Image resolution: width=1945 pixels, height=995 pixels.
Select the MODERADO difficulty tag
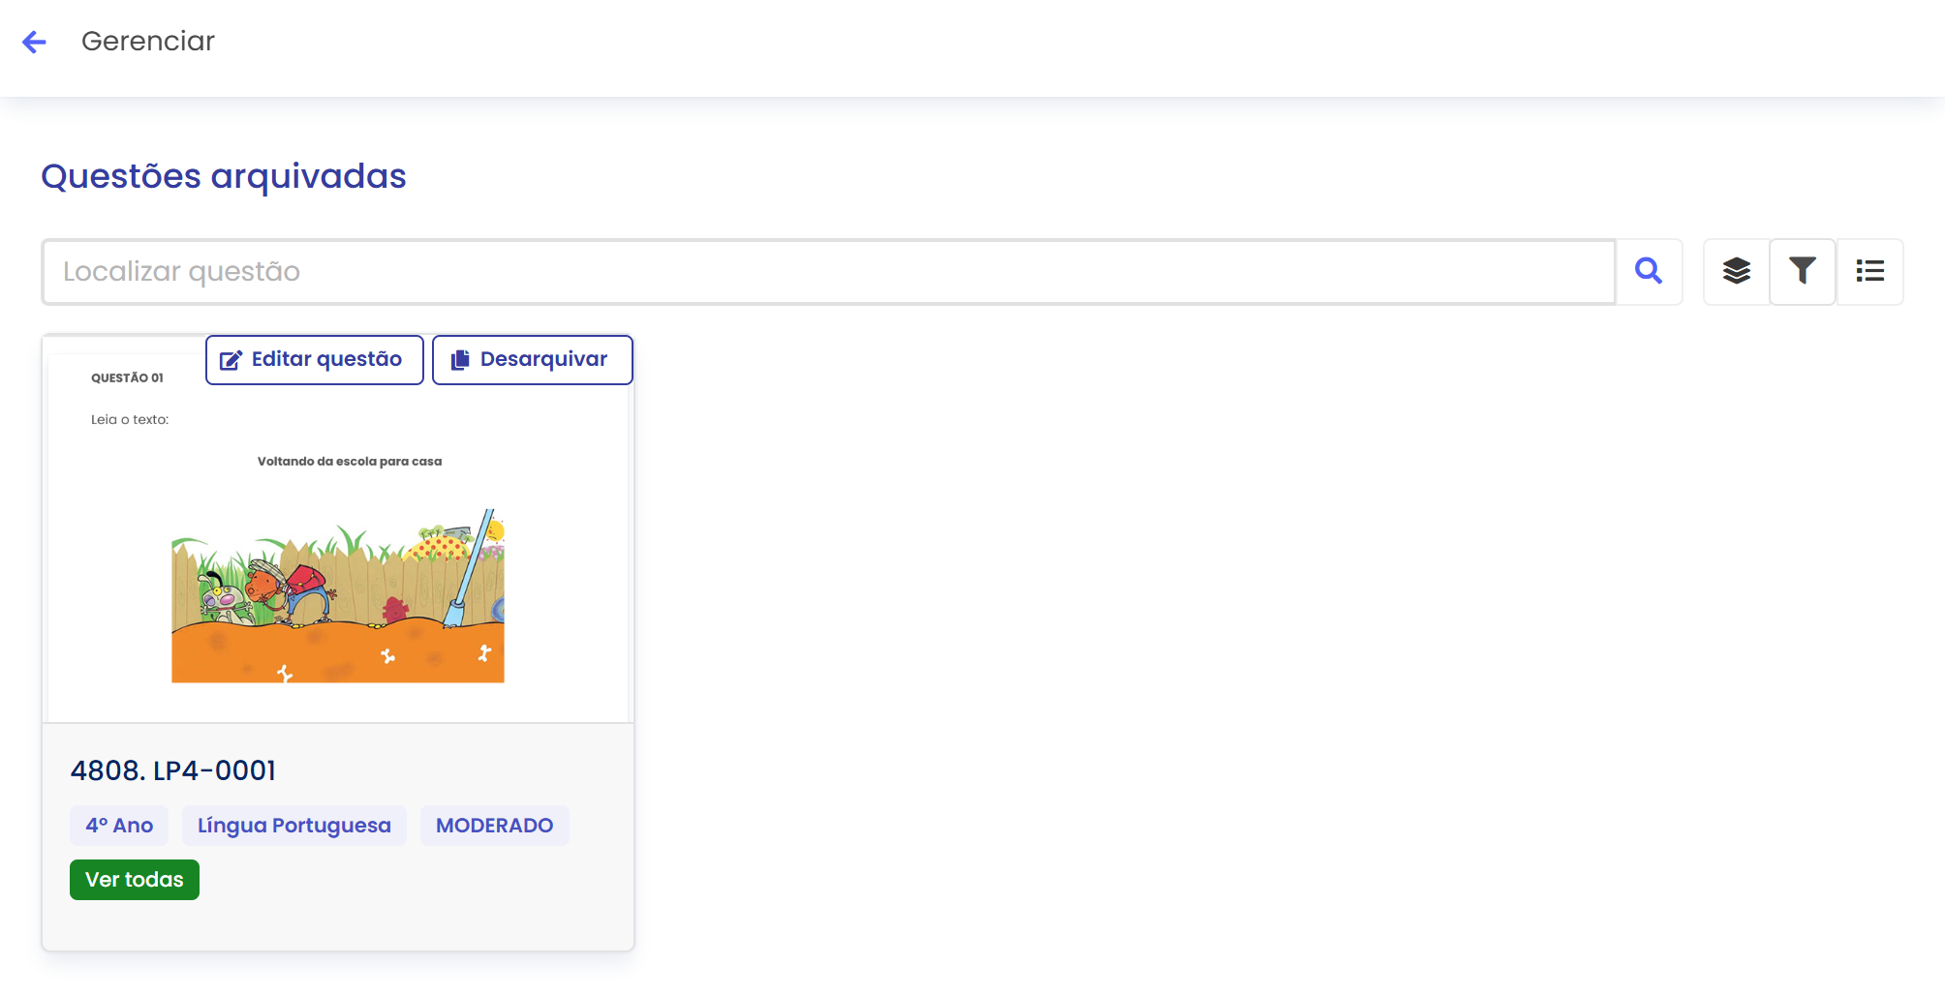[x=495, y=826]
